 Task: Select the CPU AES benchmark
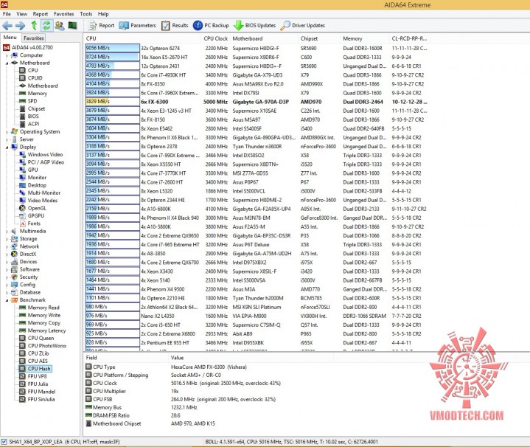[38, 361]
